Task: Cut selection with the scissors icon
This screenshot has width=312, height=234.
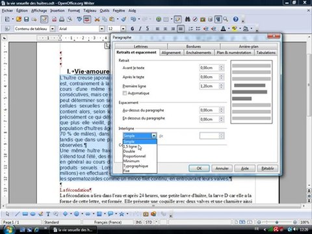Action: click(97, 19)
